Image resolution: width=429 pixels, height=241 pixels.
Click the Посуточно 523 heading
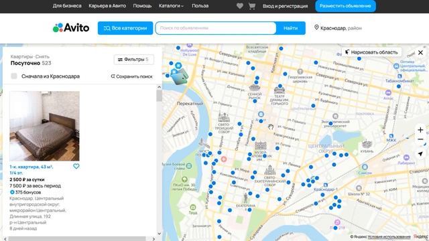click(31, 63)
